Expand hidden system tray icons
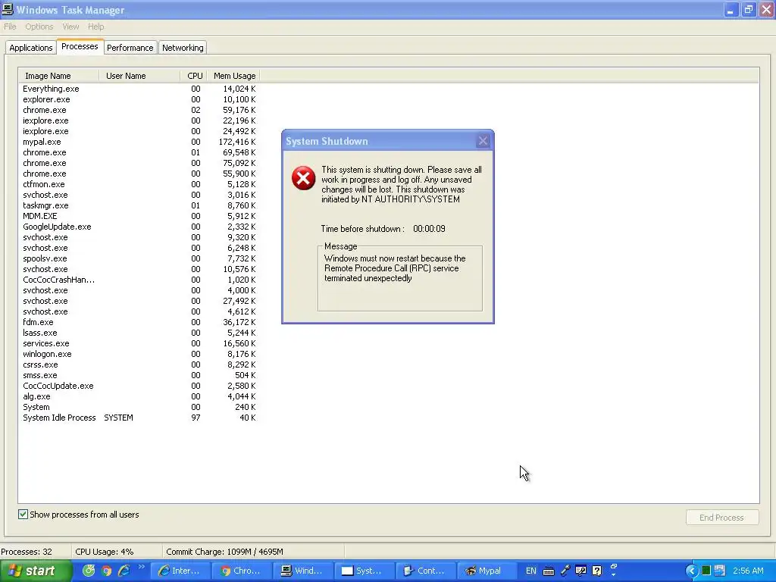The image size is (776, 582). [691, 571]
